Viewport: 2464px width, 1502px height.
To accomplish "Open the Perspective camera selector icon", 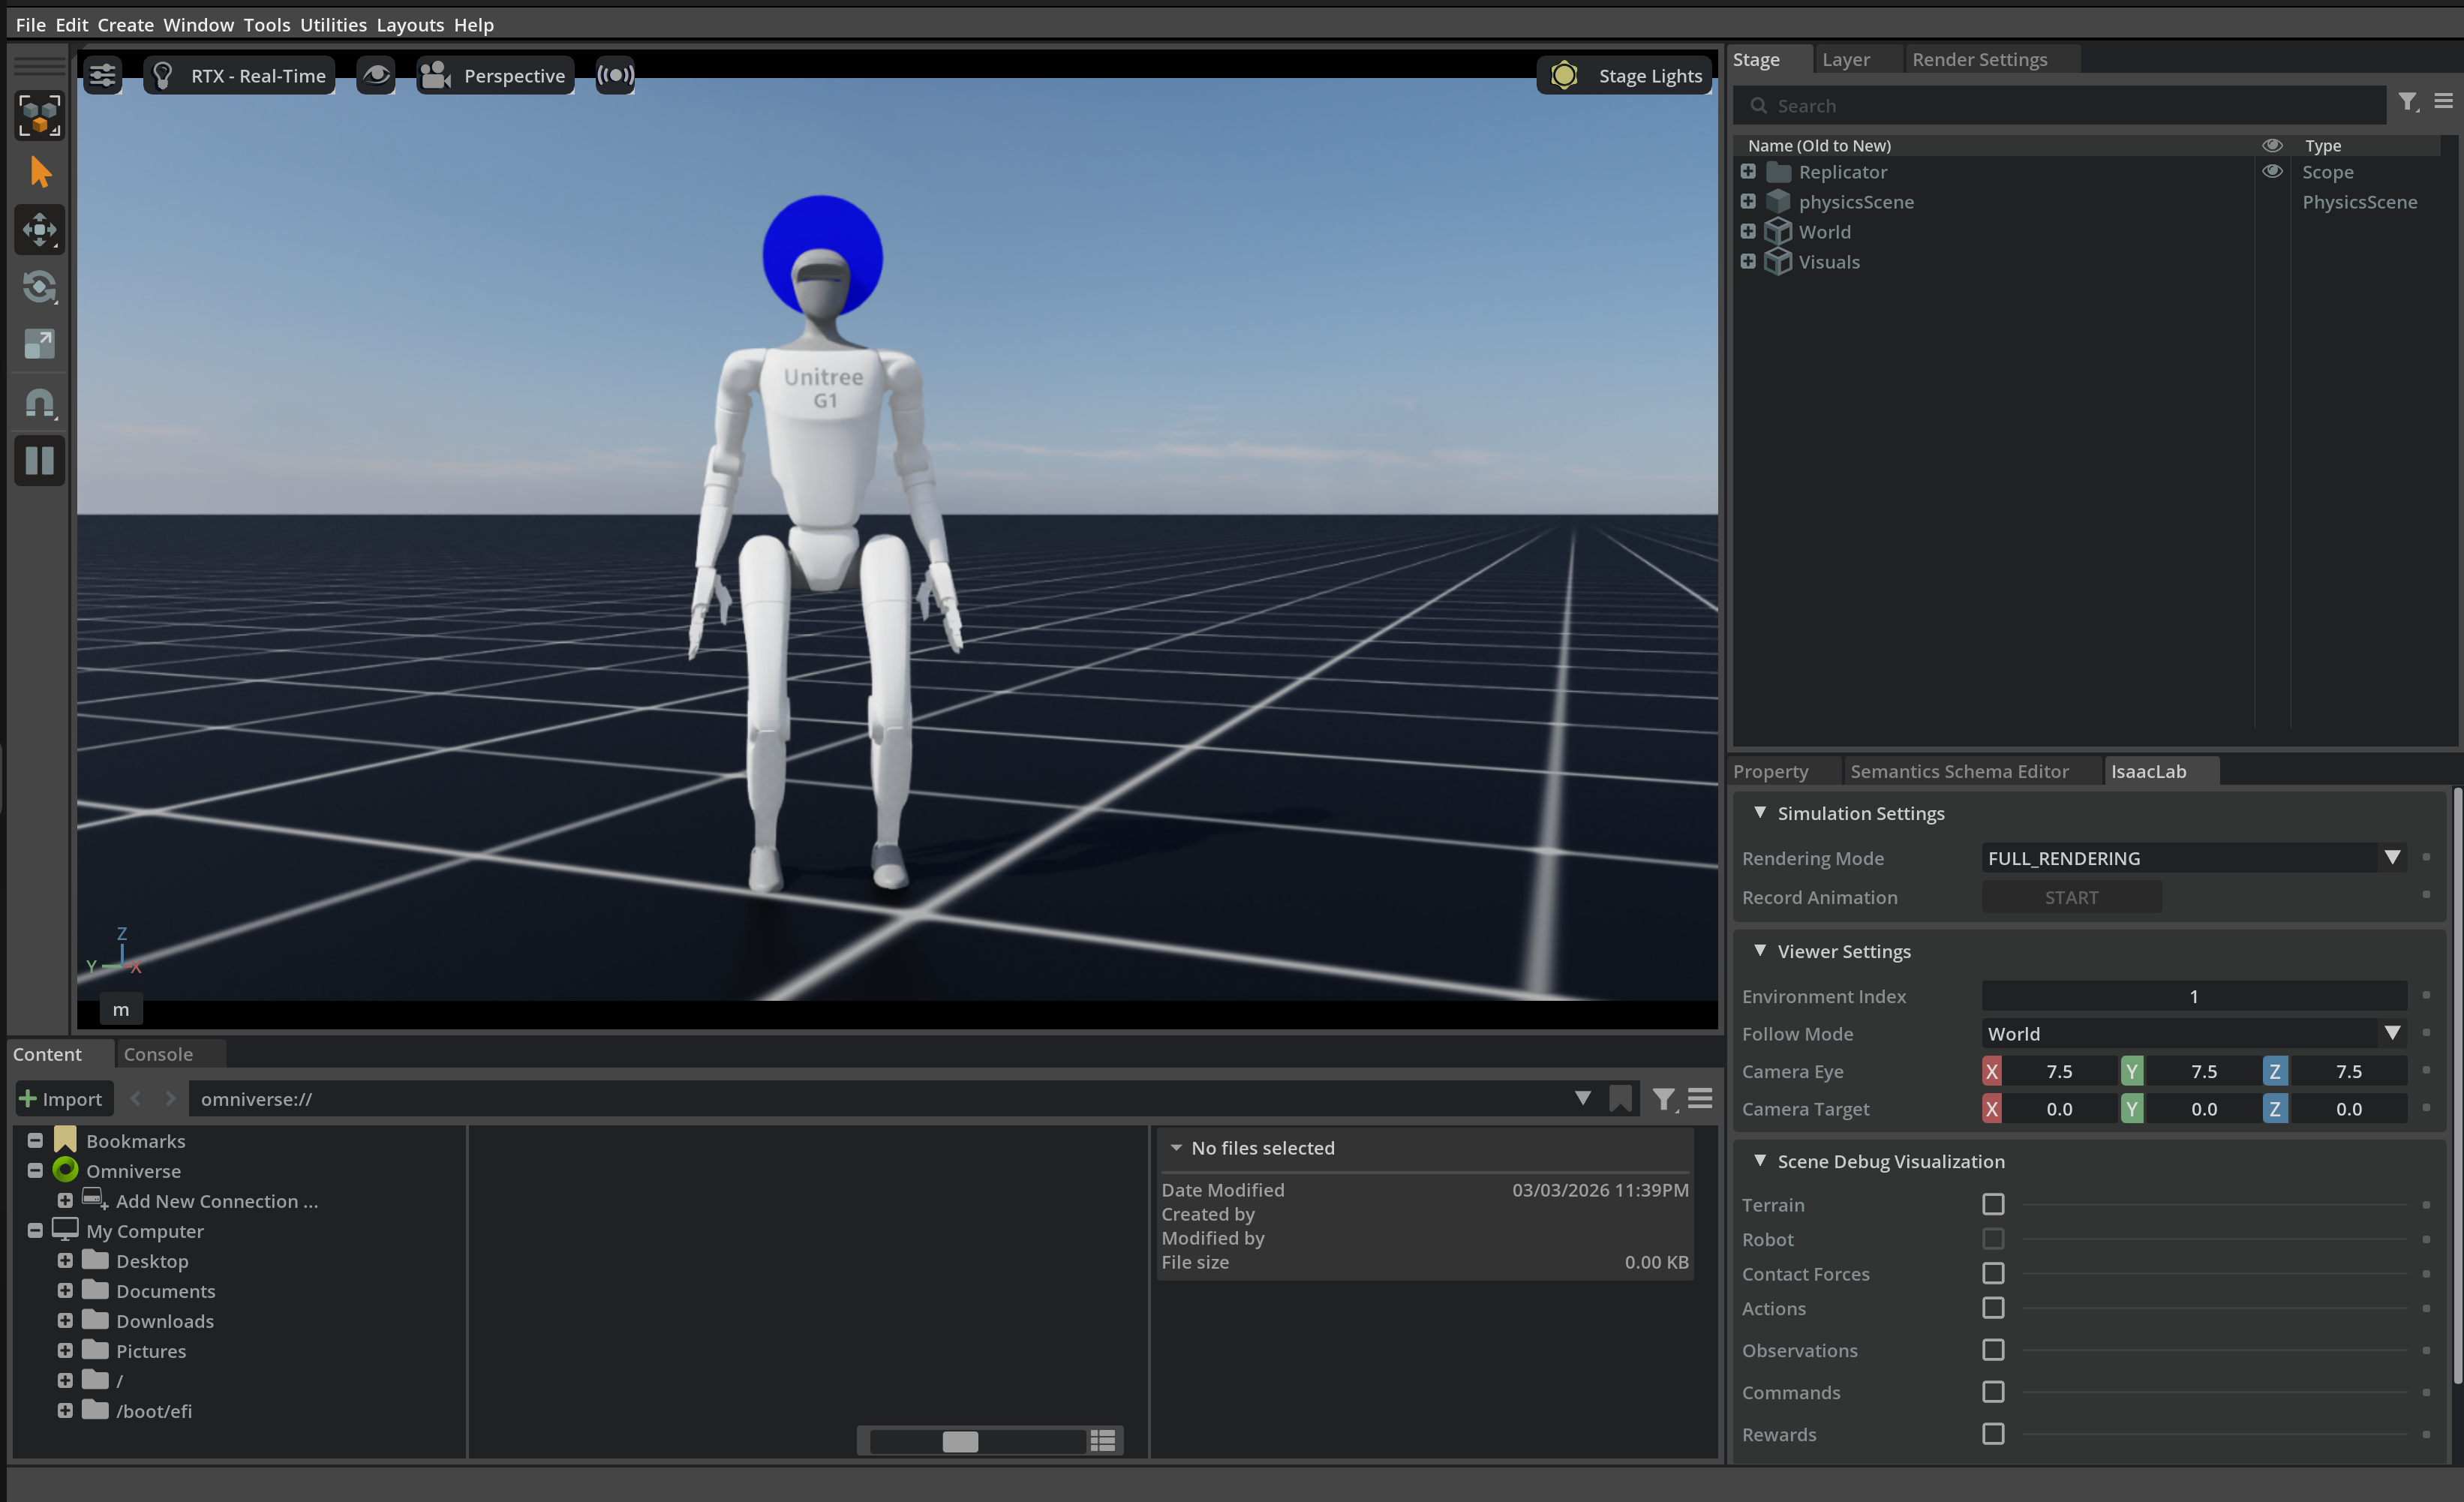I will (x=434, y=75).
